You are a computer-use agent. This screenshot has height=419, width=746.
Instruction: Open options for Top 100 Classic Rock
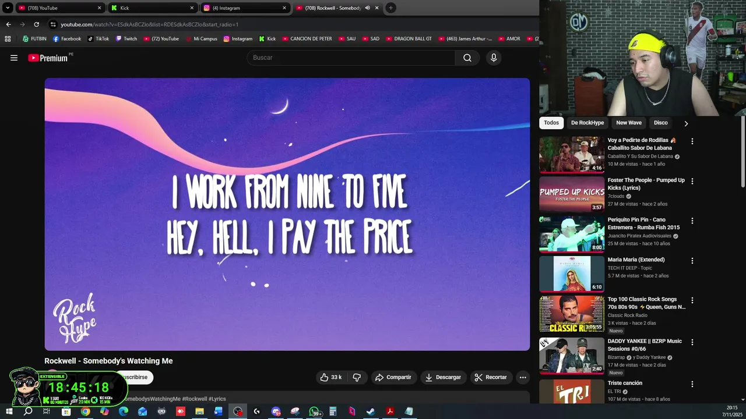[x=692, y=300]
